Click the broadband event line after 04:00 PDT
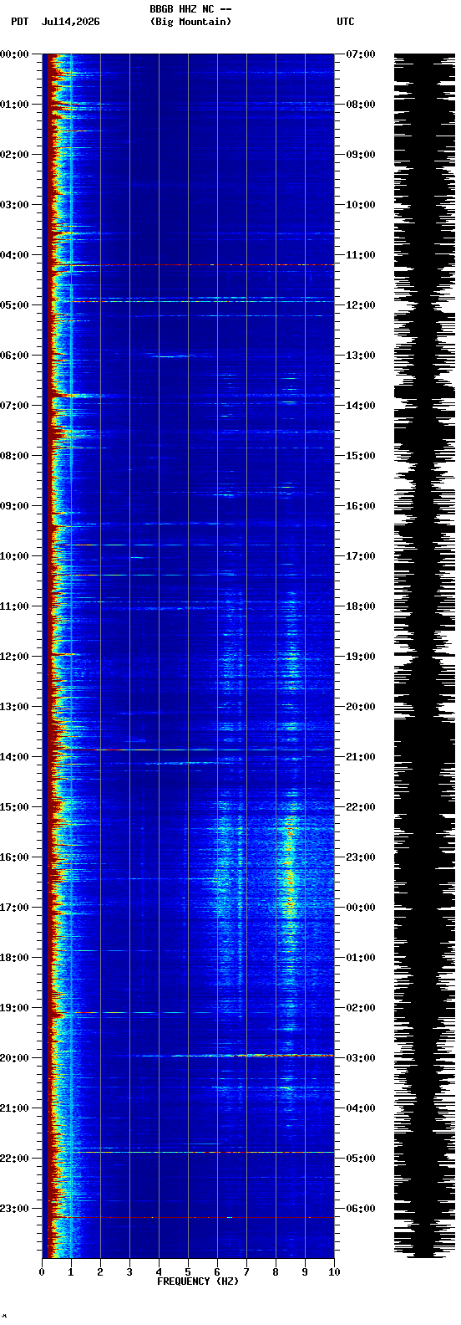The image size is (461, 1325). point(189,264)
